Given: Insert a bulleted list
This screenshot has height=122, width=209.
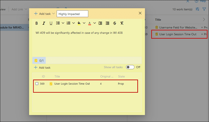Looking at the screenshot, I should (58, 23).
